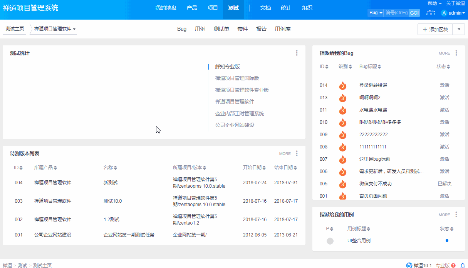Image resolution: width=468 pixels, height=268 pixels.
Task: Open the 测试统计 block options menu
Action: click(x=297, y=53)
